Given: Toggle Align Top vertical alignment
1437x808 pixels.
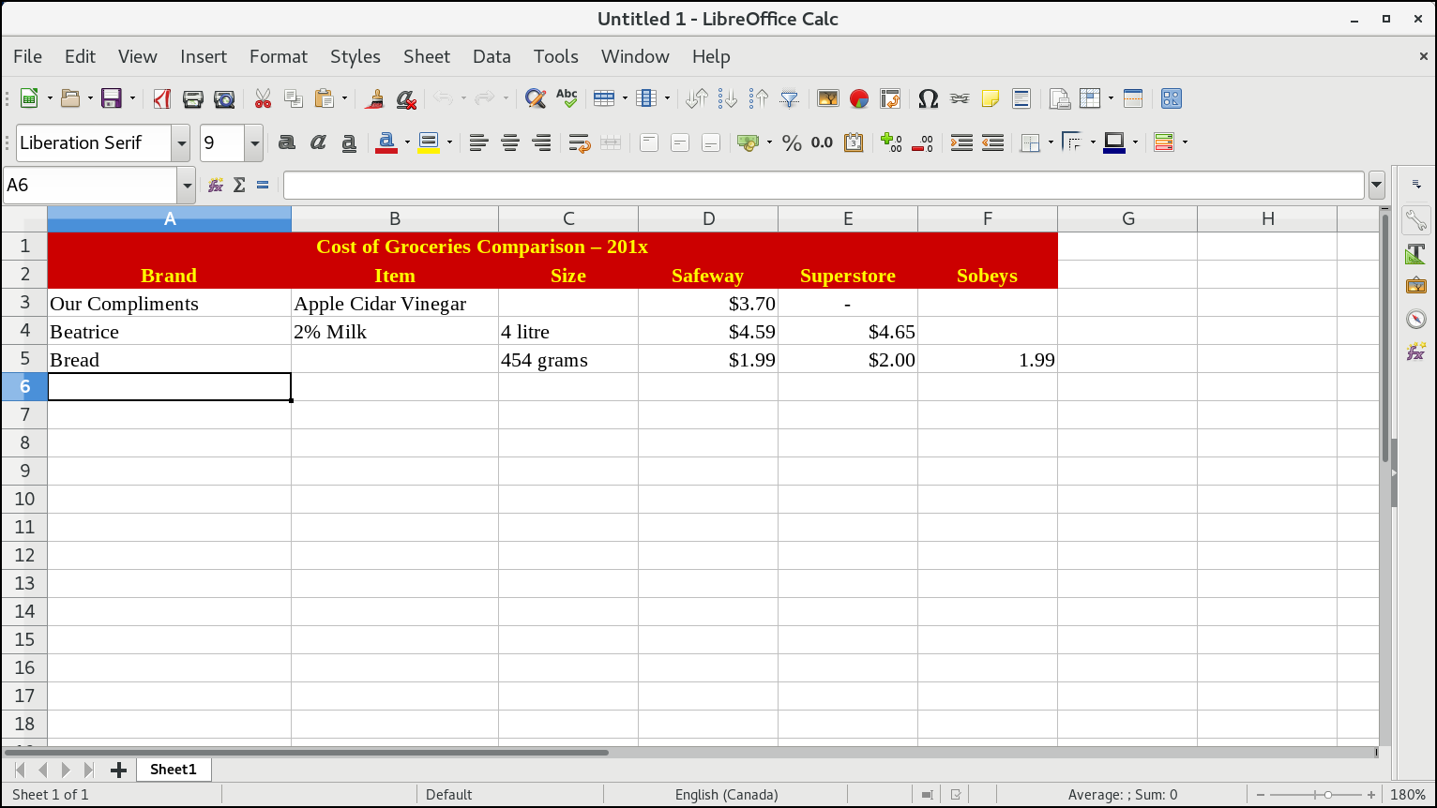Looking at the screenshot, I should pyautogui.click(x=649, y=142).
